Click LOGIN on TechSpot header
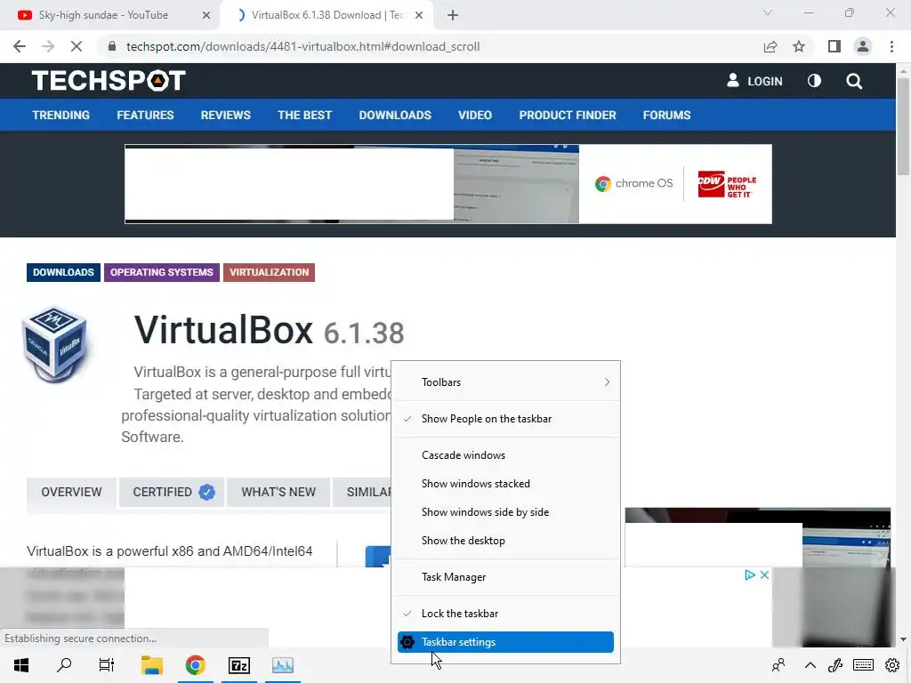Viewport: 911px width, 683px height. click(754, 81)
